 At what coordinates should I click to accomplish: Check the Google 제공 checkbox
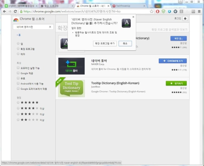[18, 73]
